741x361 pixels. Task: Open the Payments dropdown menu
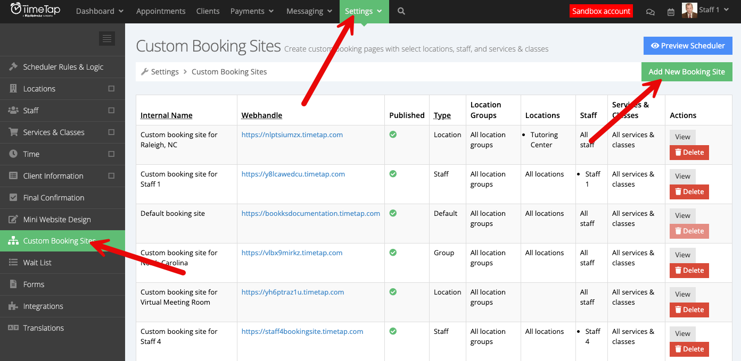pyautogui.click(x=252, y=11)
